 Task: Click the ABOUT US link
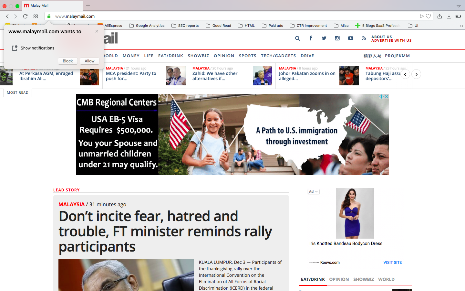[x=382, y=37]
